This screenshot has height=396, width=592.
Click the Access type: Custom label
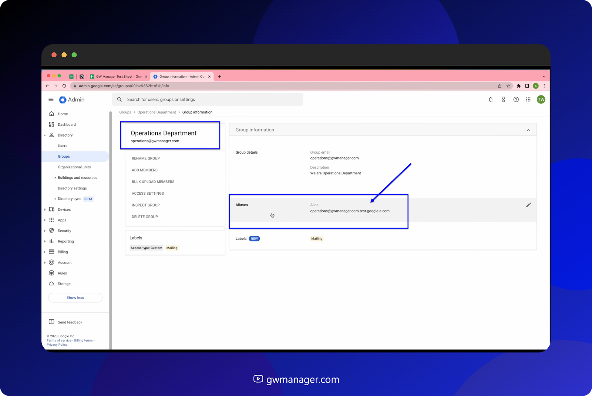(x=146, y=248)
